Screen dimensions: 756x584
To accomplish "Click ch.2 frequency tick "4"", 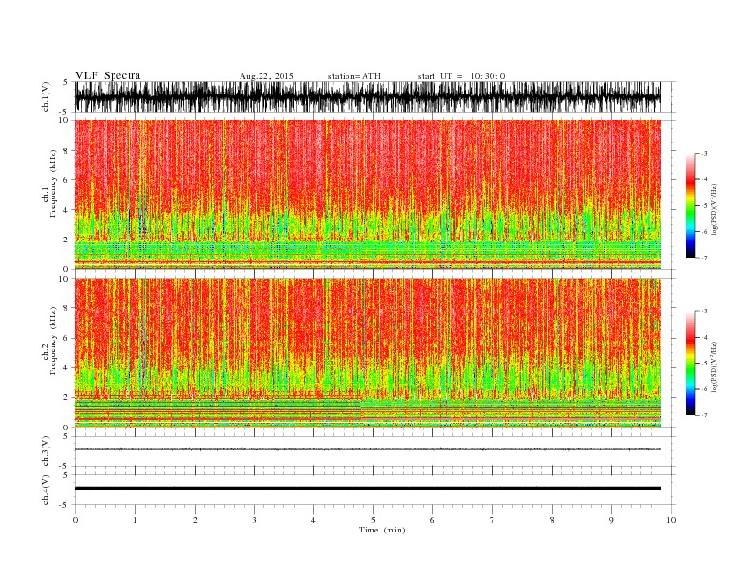I will pyautogui.click(x=66, y=368).
